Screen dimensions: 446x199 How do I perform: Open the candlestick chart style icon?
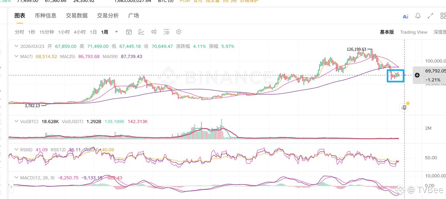pos(154,32)
